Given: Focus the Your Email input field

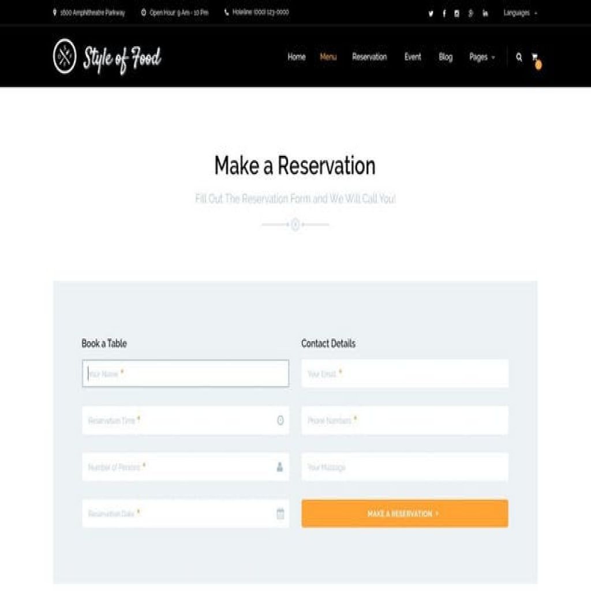Looking at the screenshot, I should pyautogui.click(x=405, y=373).
